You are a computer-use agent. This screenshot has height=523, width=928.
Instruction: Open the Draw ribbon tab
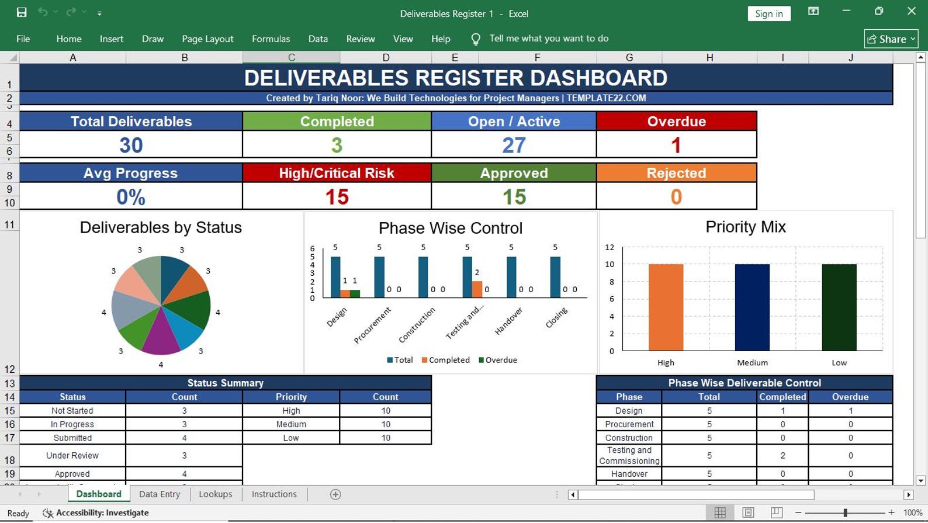pyautogui.click(x=153, y=39)
